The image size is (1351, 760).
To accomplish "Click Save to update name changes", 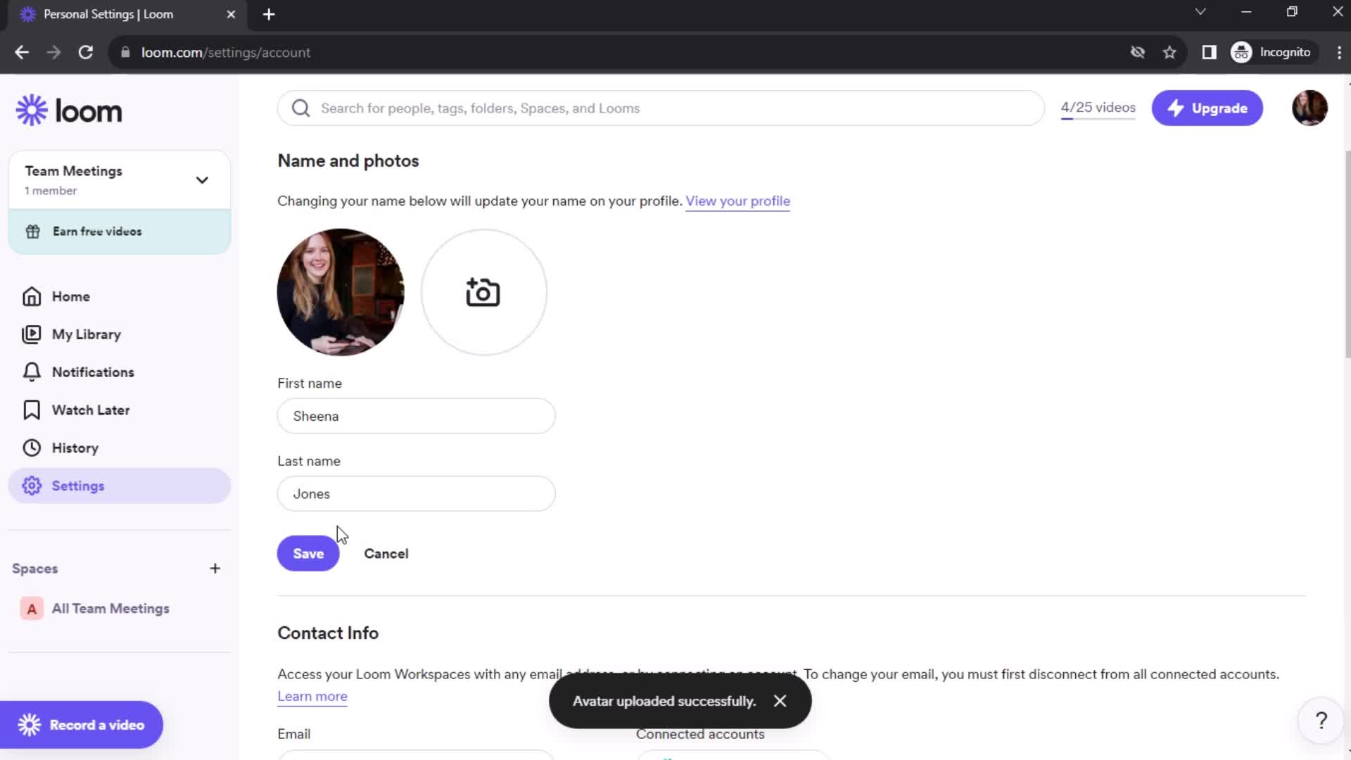I will (308, 553).
